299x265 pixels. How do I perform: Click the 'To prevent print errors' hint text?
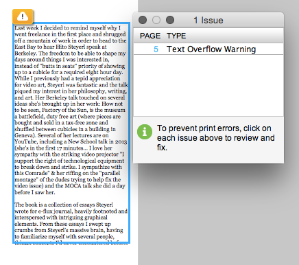pos(216,138)
